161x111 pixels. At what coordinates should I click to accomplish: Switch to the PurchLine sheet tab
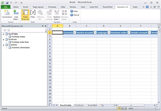click(79, 105)
